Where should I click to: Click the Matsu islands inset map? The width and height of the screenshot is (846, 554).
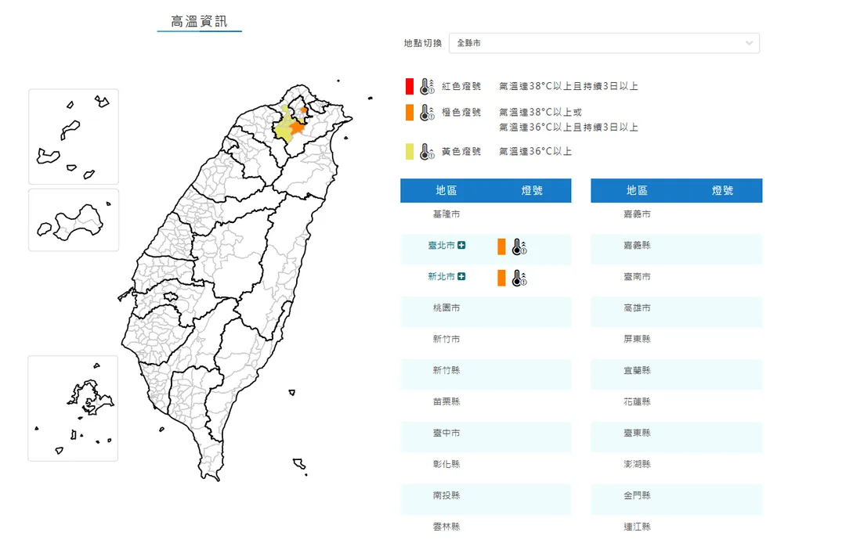(74, 137)
